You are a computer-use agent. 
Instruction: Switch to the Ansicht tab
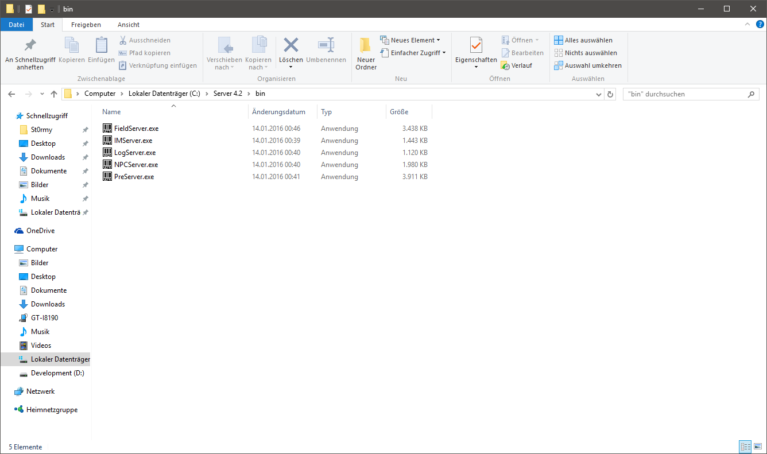[x=129, y=25]
